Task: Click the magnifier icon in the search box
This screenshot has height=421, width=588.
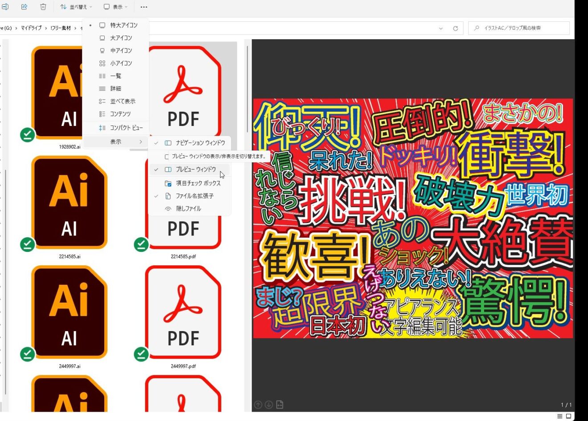Action: (x=477, y=28)
